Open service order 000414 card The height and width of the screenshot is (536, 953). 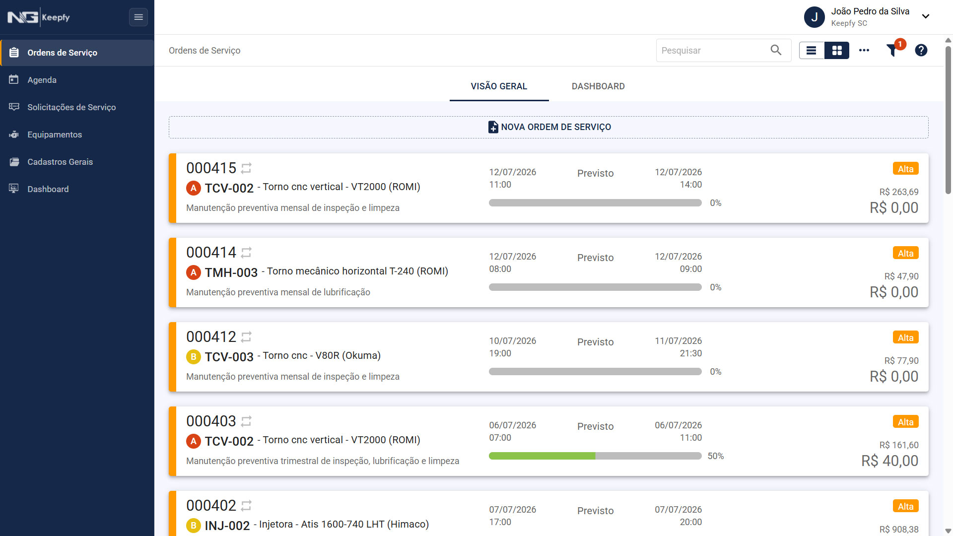[548, 272]
